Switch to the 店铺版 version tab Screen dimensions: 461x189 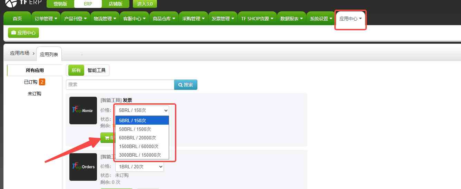[116, 4]
